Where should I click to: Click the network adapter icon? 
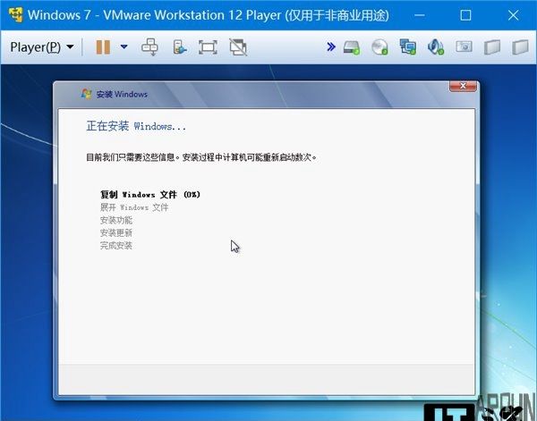[x=408, y=46]
